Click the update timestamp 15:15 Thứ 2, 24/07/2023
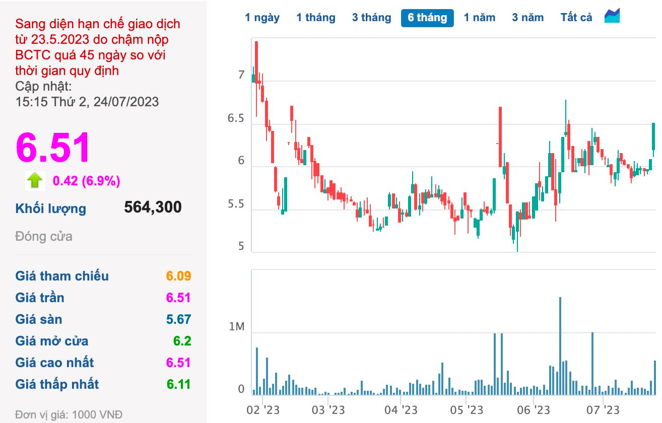This screenshot has height=423, width=662. [x=87, y=102]
